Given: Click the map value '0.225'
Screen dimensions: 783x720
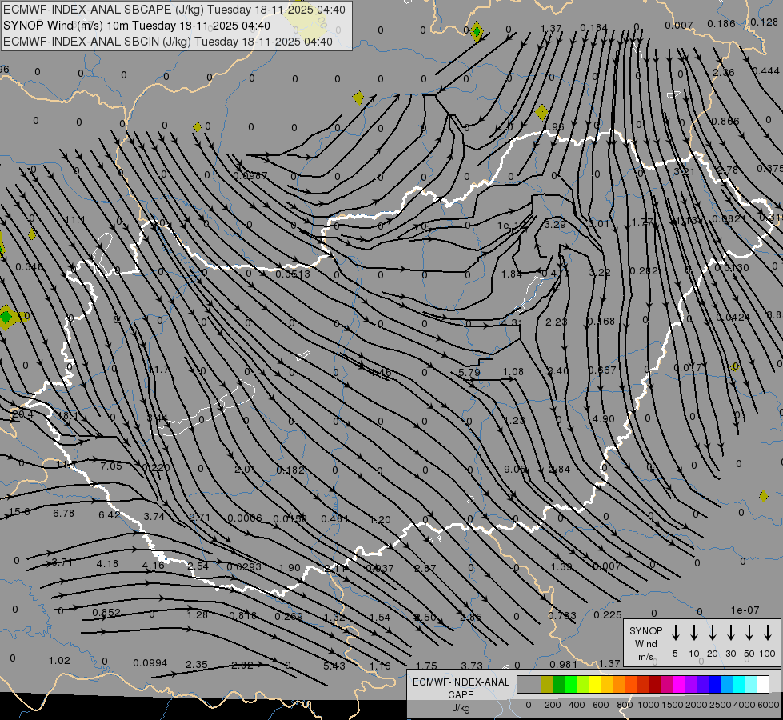Looking at the screenshot, I should point(608,614).
